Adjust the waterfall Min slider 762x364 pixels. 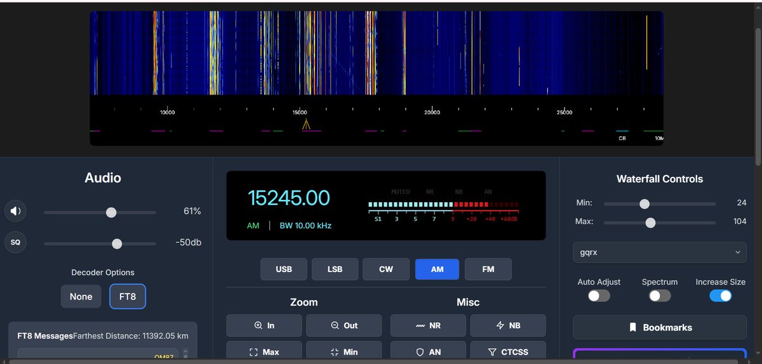click(660, 204)
